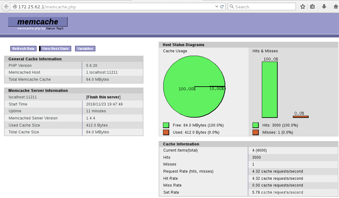This screenshot has height=198, width=339.
Task: Click the orange Misses bar in the chart
Action: [301, 117]
